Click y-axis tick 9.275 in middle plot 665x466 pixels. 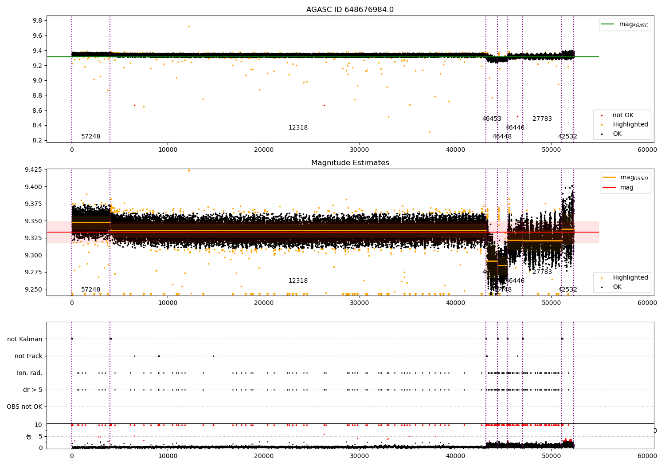coord(34,272)
